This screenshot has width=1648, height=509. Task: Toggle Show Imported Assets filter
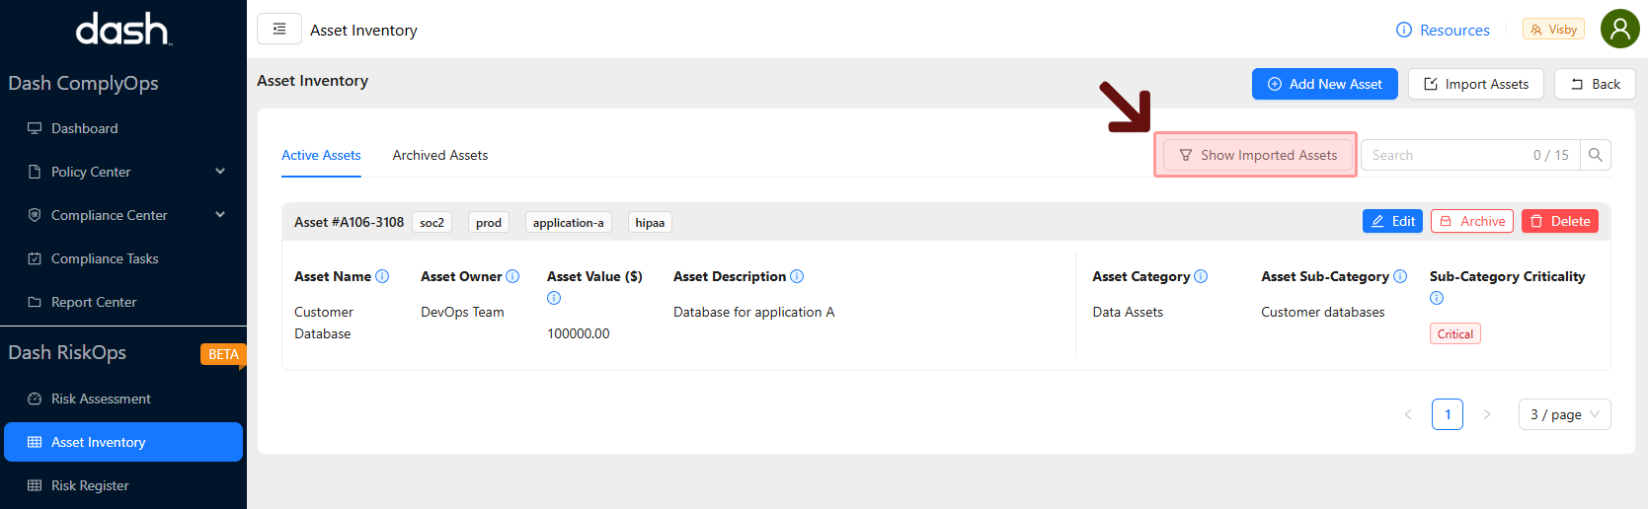coord(1257,155)
